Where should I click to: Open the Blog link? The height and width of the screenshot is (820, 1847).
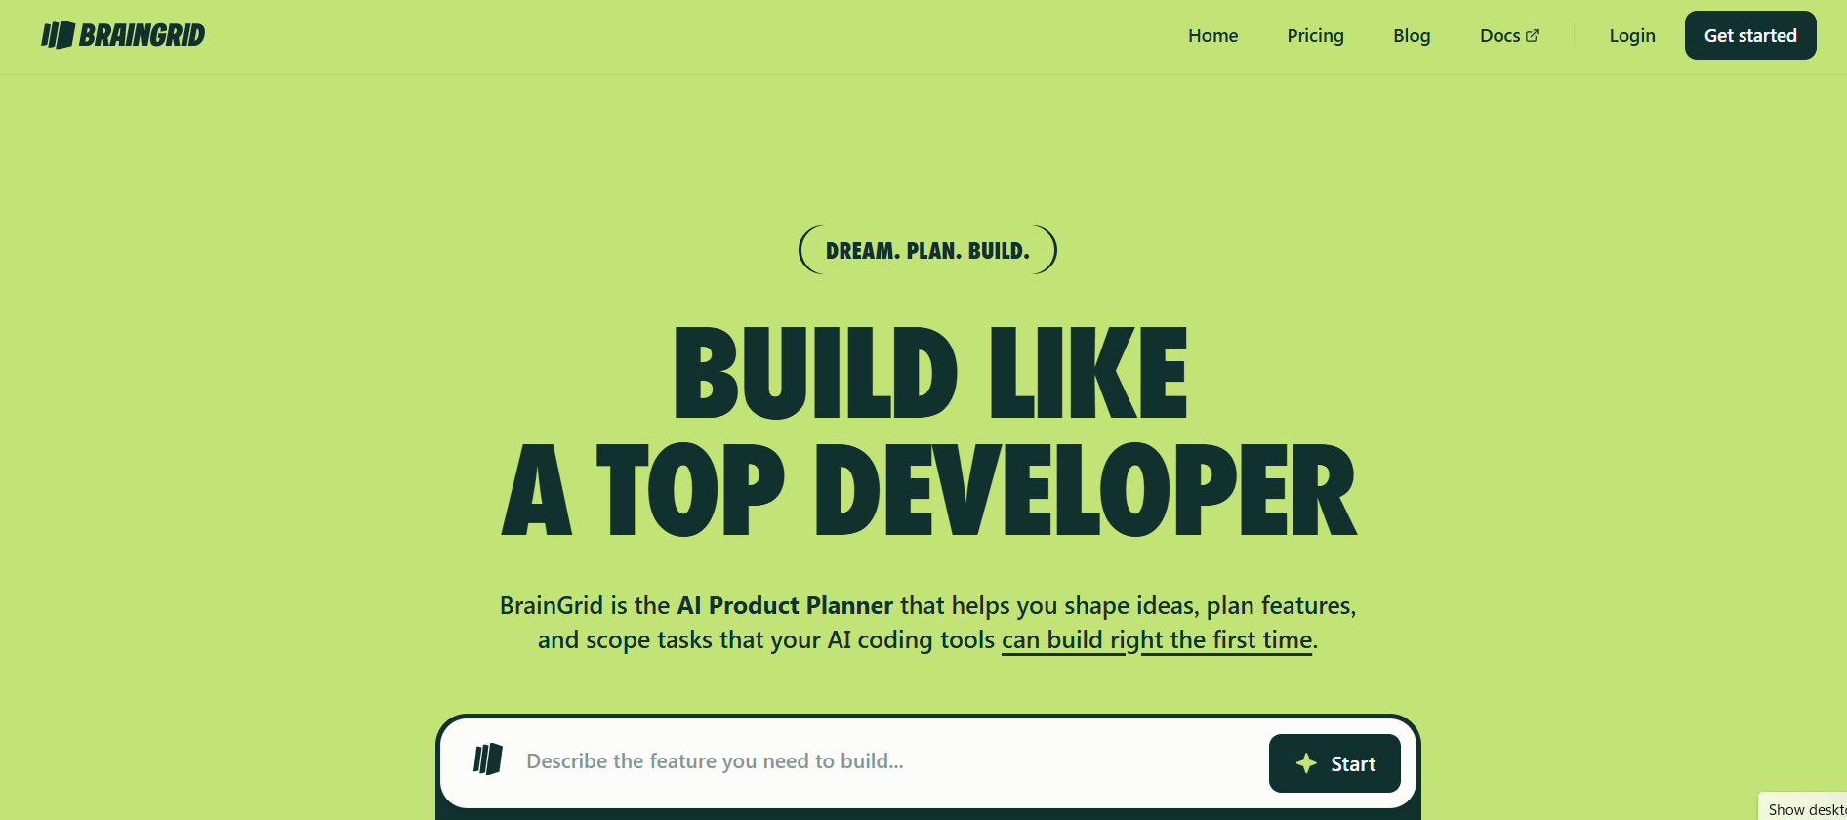coord(1412,36)
